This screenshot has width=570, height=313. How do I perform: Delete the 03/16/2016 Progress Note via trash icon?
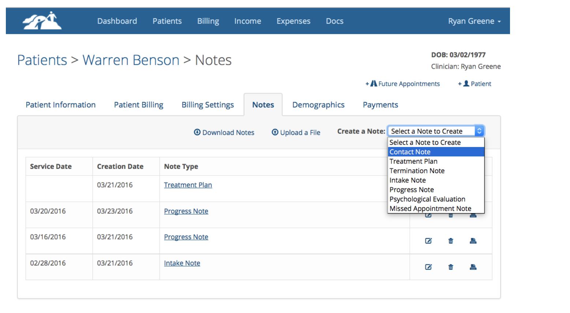pyautogui.click(x=451, y=241)
